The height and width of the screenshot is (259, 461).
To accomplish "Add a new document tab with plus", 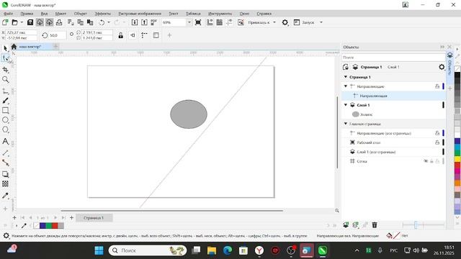I will coord(55,46).
